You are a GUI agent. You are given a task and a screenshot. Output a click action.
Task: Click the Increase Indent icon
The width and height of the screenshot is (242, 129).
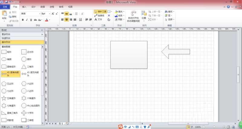point(90,20)
